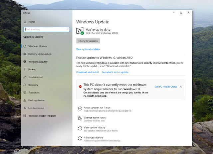Image resolution: width=213 pixels, height=154 pixels.
Task: Click the Advanced options gear-sync icon
Action: pos(80,138)
